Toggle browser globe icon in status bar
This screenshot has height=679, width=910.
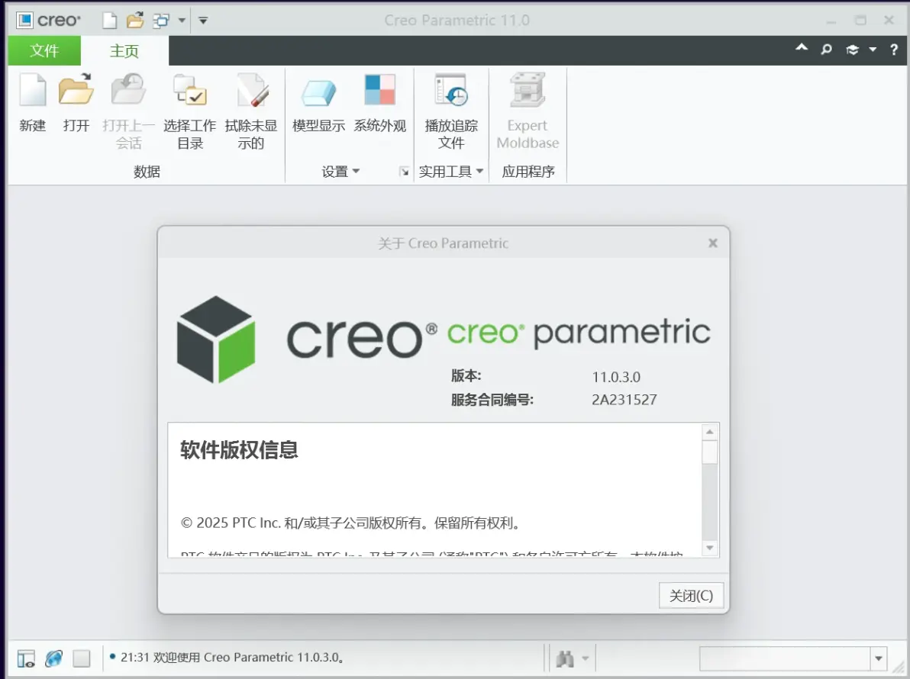click(54, 658)
